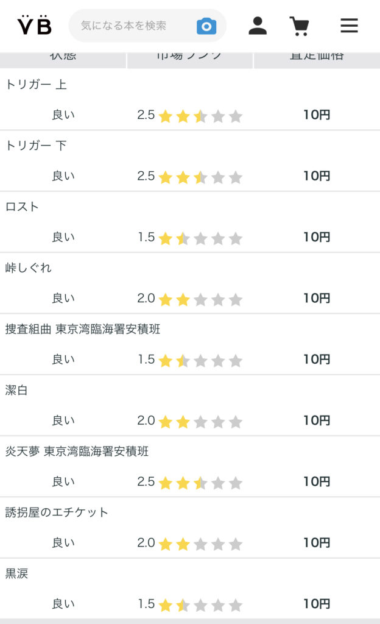
Task: Select the 黒涙 book title
Action: tap(16, 573)
